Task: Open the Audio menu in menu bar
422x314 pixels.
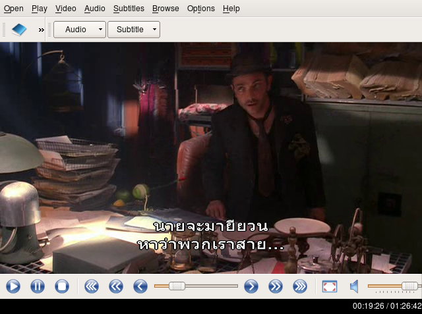Action: click(x=95, y=9)
